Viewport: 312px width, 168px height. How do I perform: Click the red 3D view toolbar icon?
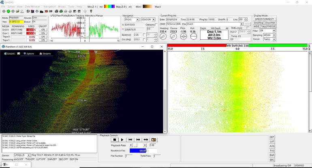coord(46,11)
